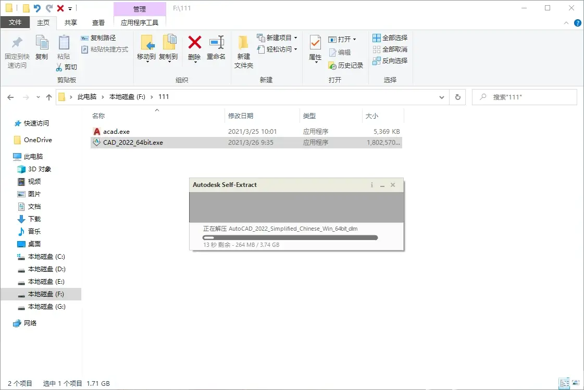Click the chevron after 本地磁盘 (F:) in the address bar
584x390 pixels.
click(152, 97)
